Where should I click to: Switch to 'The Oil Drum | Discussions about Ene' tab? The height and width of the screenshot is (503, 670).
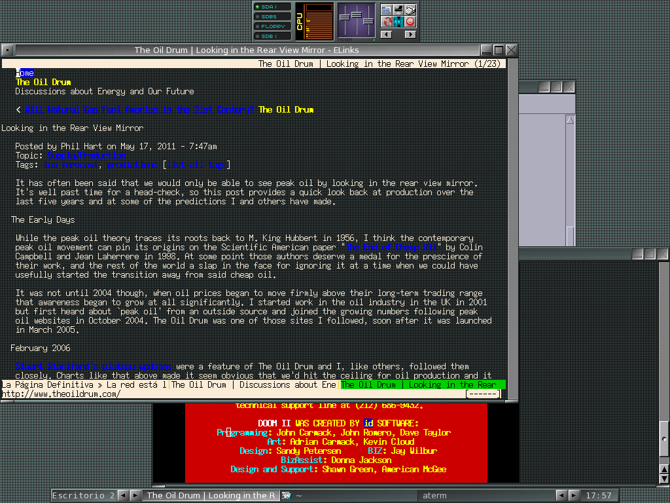tap(254, 384)
